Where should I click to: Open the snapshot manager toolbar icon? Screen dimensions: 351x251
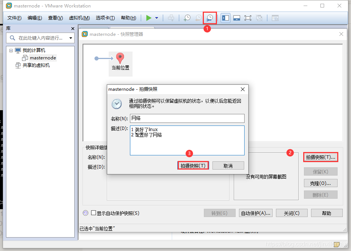pos(210,18)
